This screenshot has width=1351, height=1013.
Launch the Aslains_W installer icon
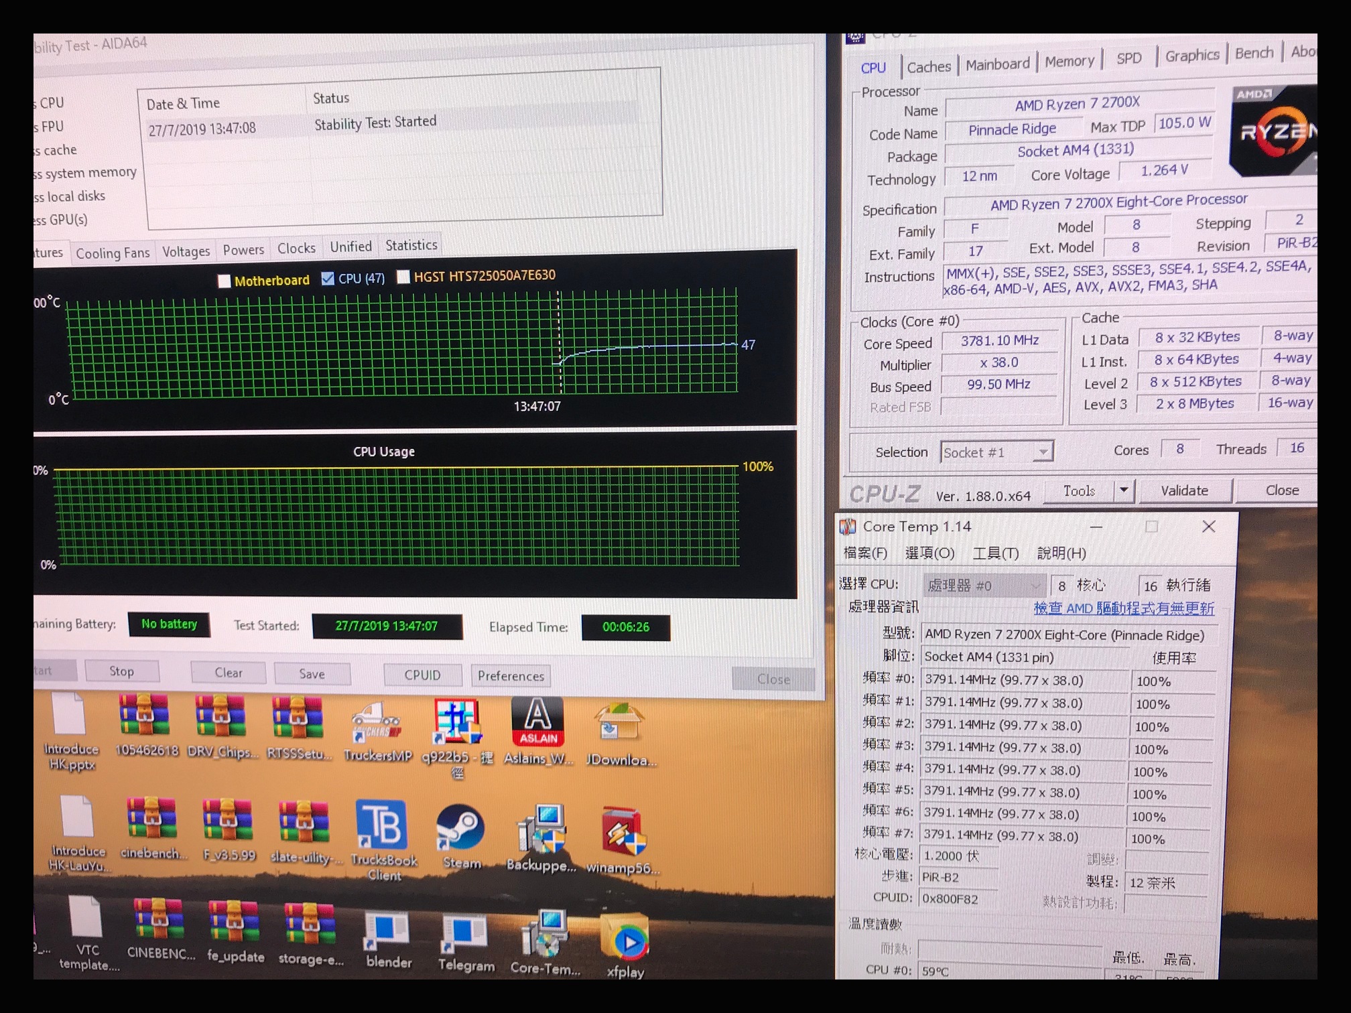pyautogui.click(x=538, y=731)
